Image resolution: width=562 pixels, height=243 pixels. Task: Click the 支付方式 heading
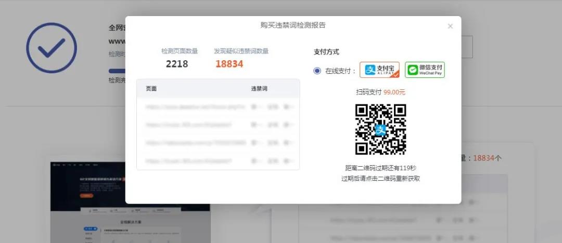coord(326,52)
